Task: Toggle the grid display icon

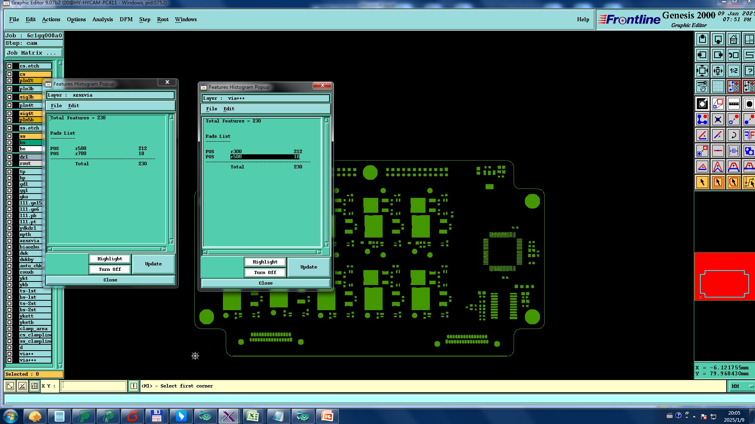Action: [x=718, y=86]
